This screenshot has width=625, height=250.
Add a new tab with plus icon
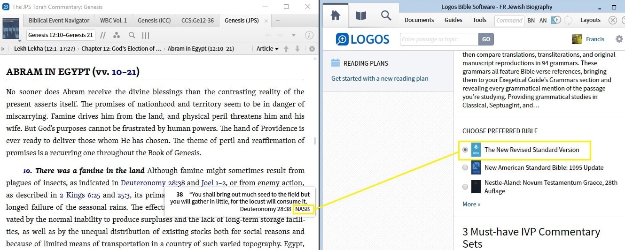(278, 21)
